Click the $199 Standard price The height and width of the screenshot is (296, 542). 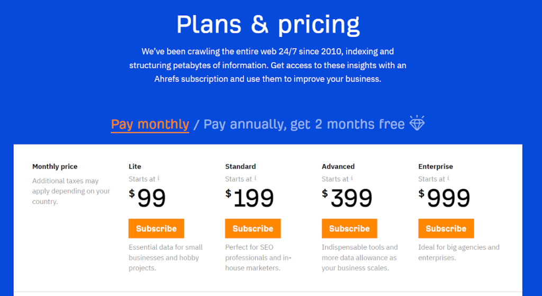pyautogui.click(x=250, y=199)
